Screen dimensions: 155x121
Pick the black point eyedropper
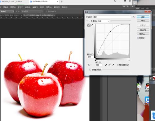coord(106,65)
